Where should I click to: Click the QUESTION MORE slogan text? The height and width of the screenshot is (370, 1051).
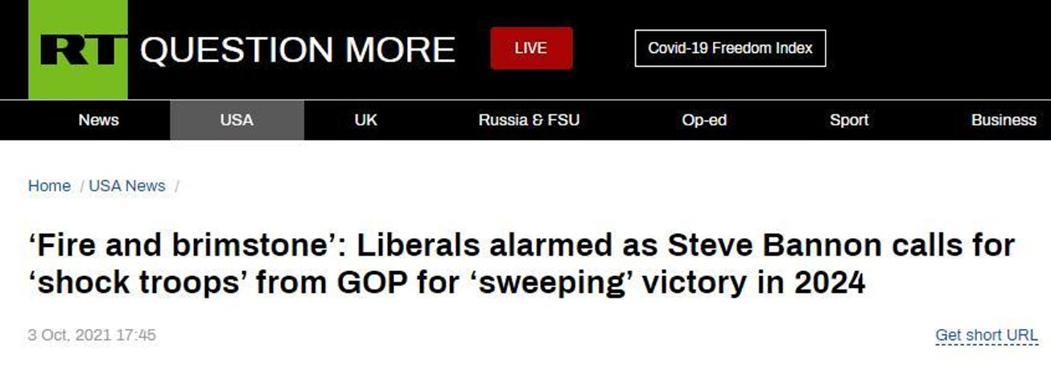pos(298,51)
